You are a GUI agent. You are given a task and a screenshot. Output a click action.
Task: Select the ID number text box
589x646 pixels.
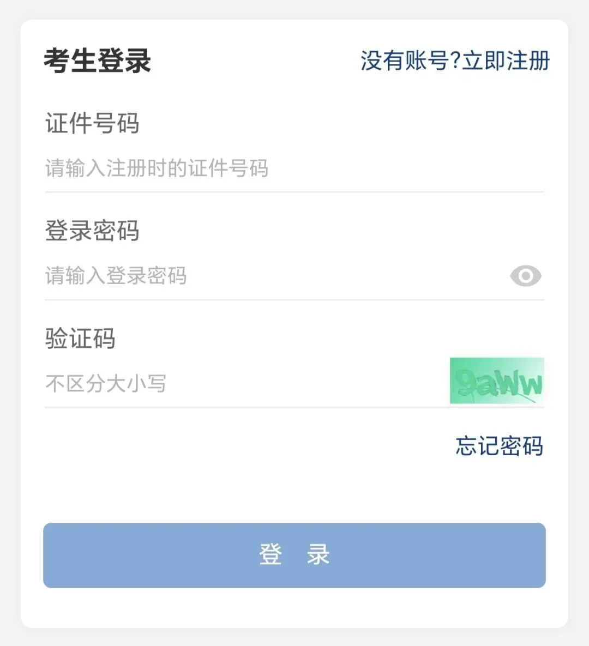coord(294,168)
